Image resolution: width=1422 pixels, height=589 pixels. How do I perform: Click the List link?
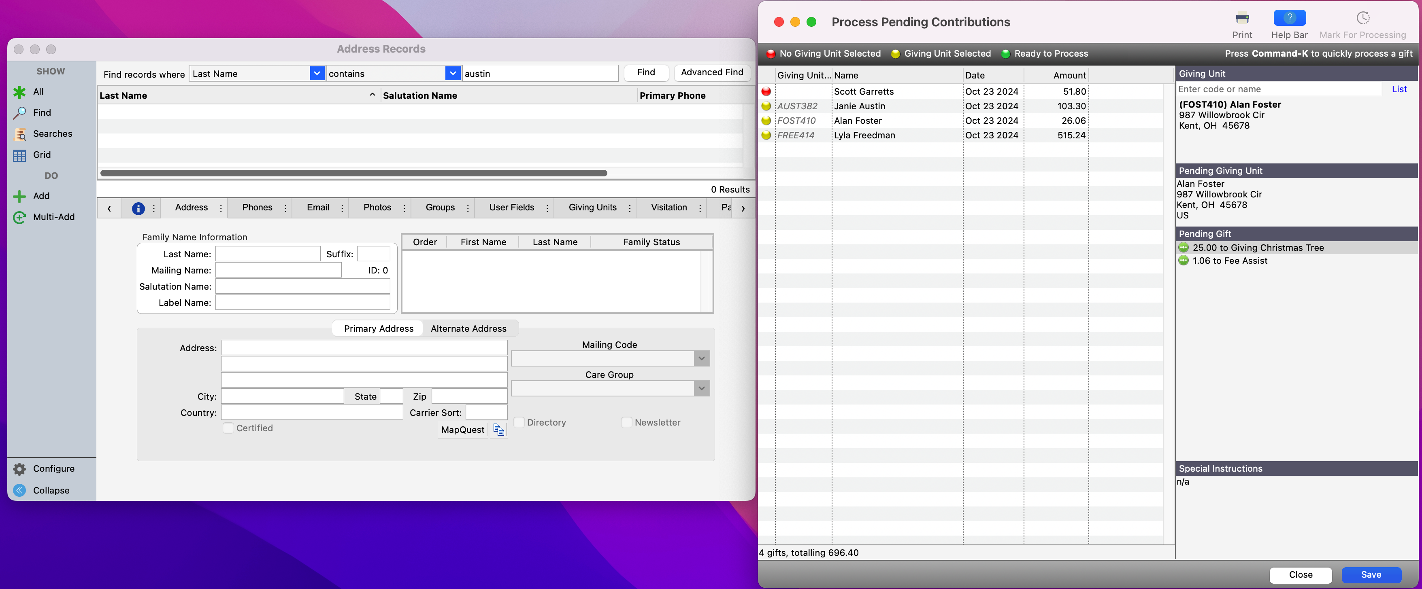(1399, 89)
